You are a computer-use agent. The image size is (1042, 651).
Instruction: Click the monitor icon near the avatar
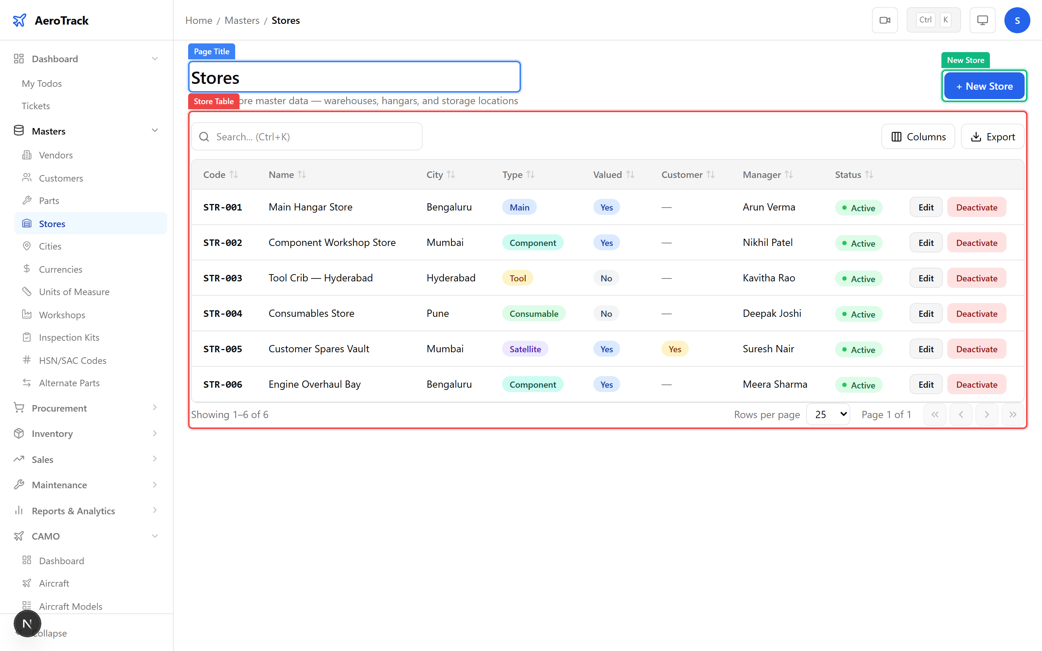(x=982, y=20)
